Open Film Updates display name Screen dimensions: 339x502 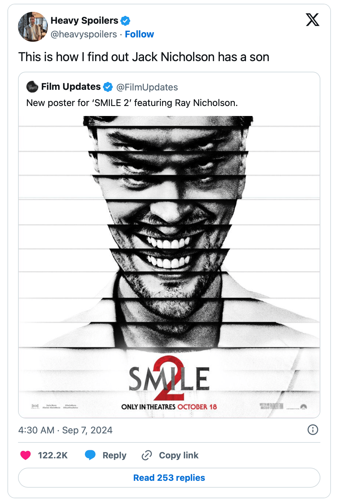coord(71,87)
